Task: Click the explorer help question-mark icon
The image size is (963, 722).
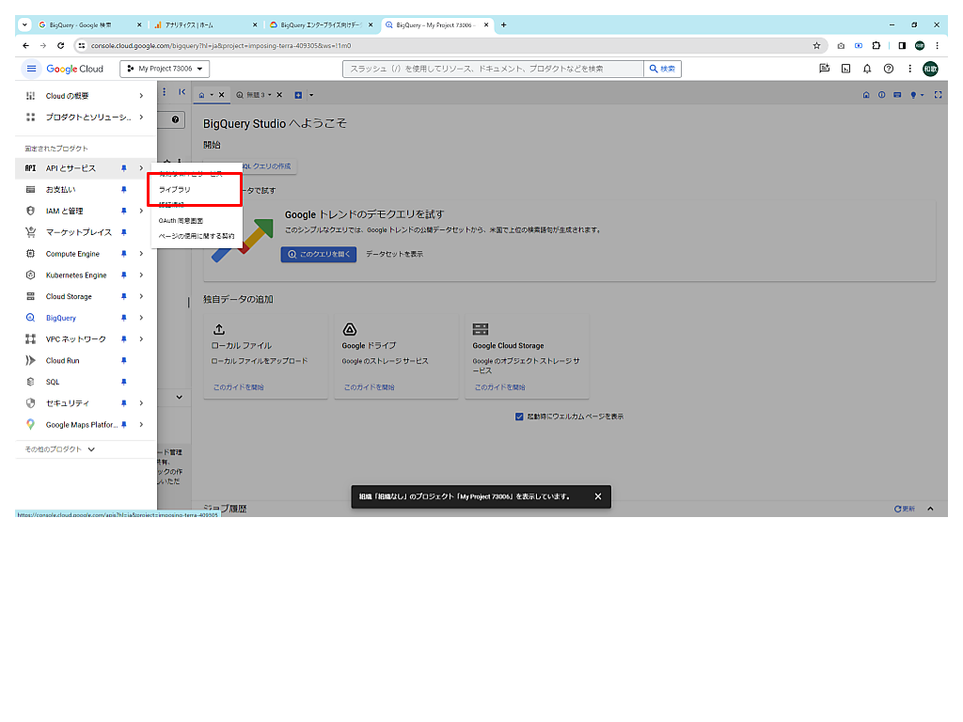Action: pos(175,119)
